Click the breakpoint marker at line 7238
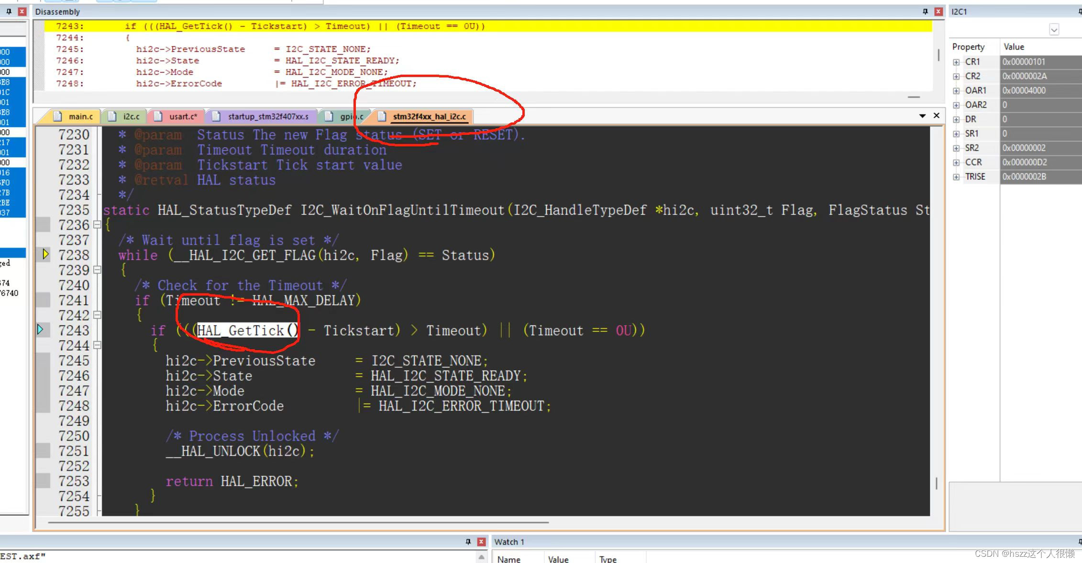Image resolution: width=1082 pixels, height=563 pixels. [44, 255]
